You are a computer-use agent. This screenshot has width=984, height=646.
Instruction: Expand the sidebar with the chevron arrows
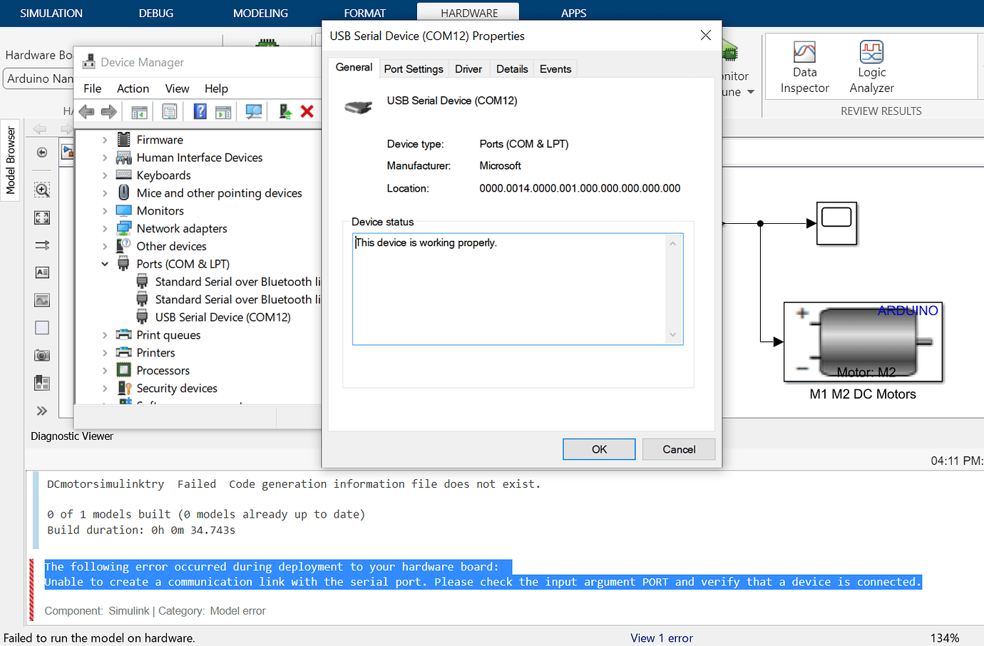[x=41, y=411]
